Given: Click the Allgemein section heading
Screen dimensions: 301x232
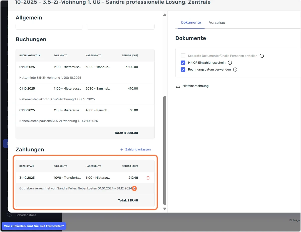Looking at the screenshot, I should (29, 18).
